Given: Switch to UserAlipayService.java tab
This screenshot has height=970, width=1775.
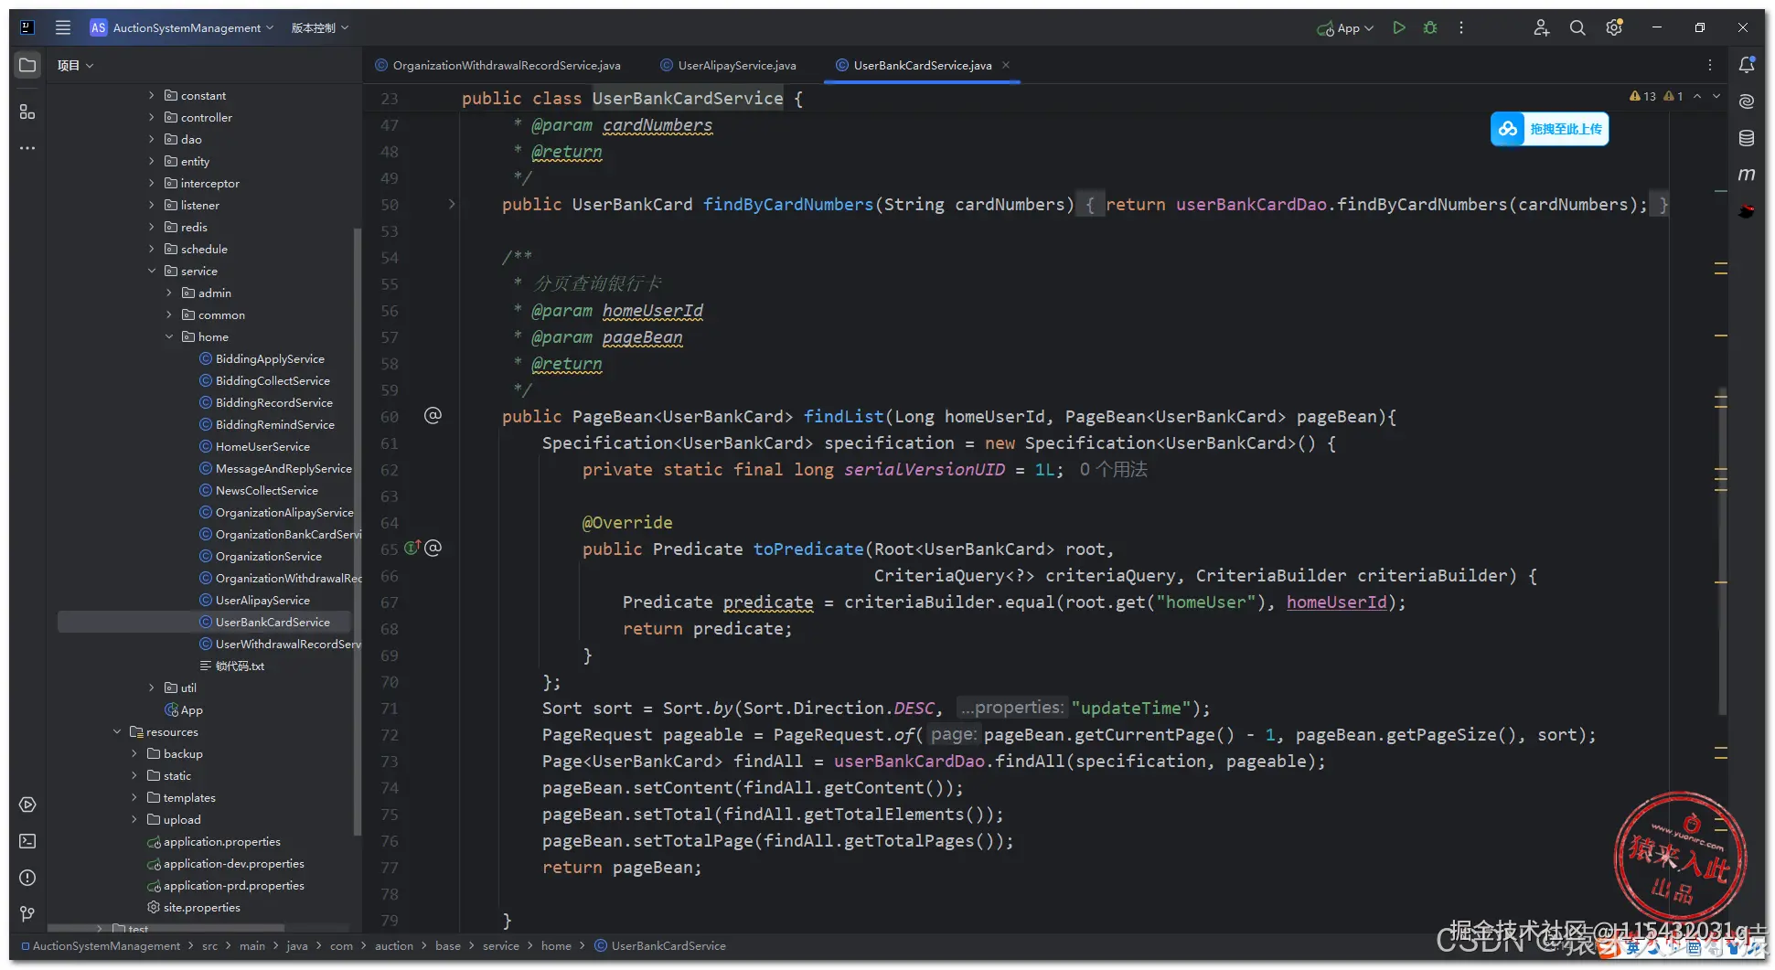Looking at the screenshot, I should (x=736, y=65).
